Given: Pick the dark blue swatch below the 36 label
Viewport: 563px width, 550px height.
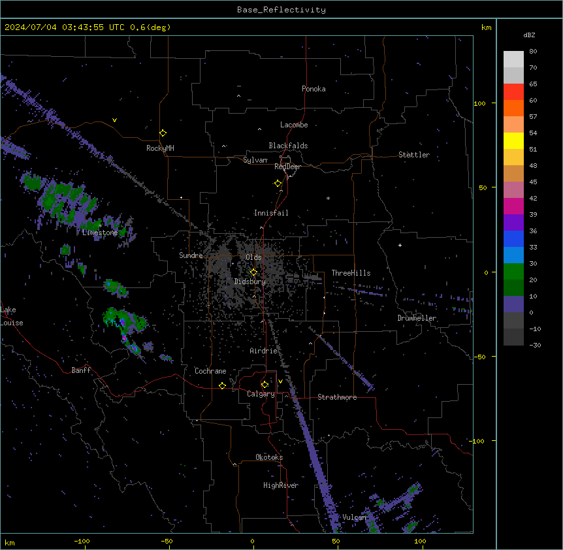Looking at the screenshot, I should [x=513, y=238].
